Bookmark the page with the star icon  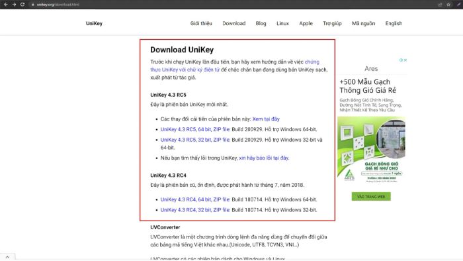[x=448, y=5]
